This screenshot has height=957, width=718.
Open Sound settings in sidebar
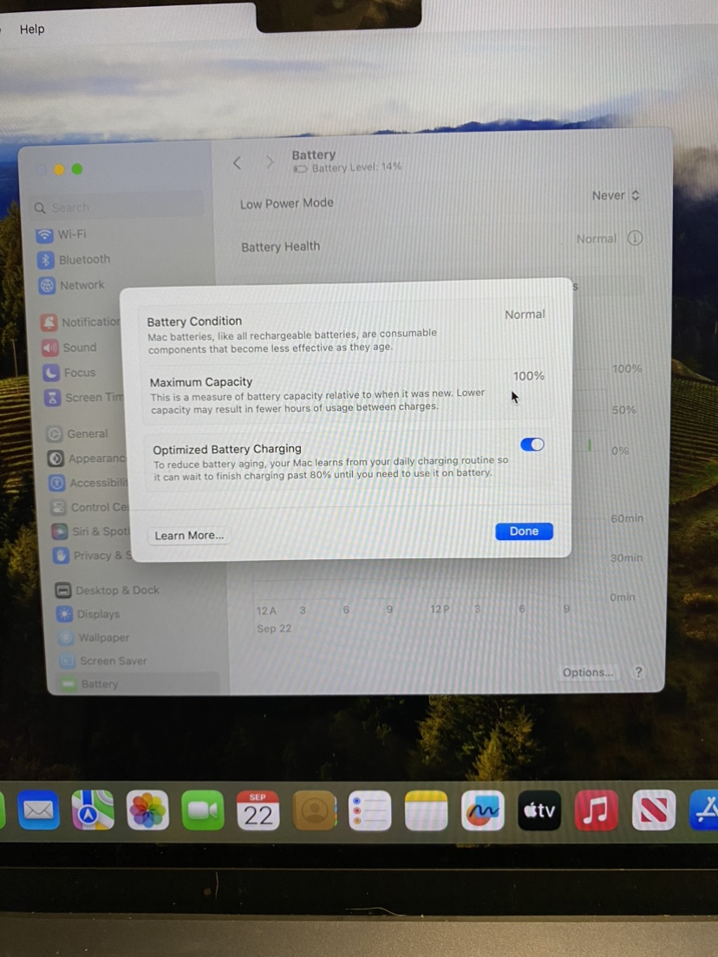click(x=69, y=348)
